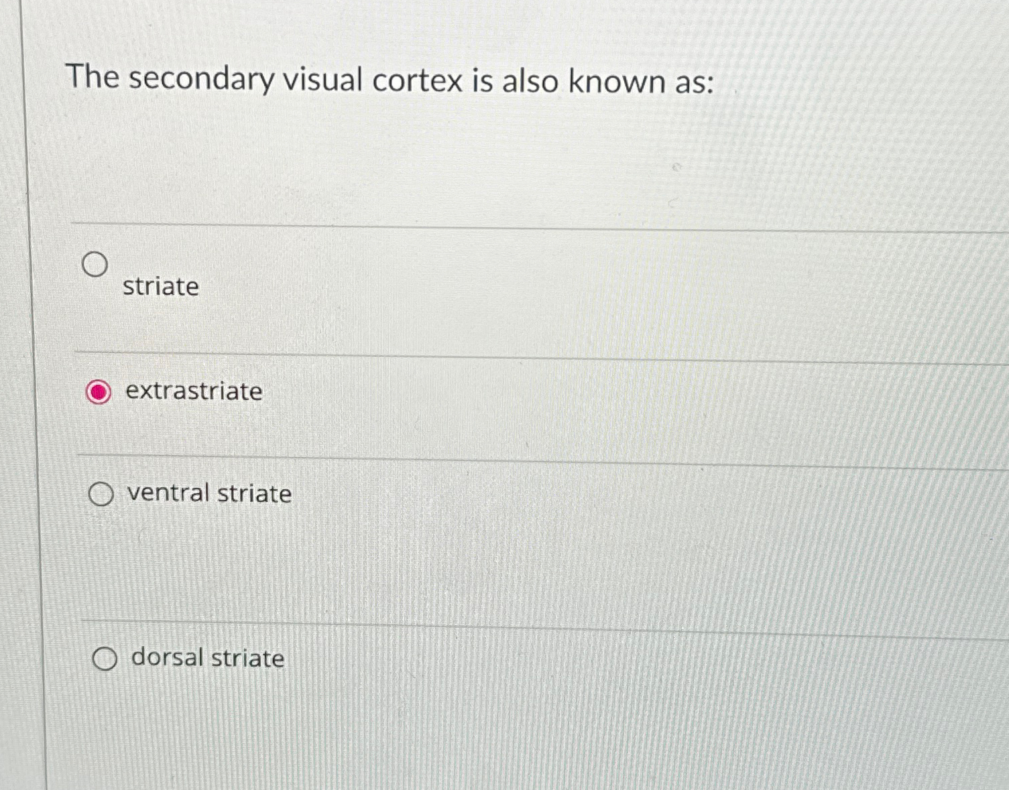This screenshot has width=1009, height=790.
Task: Click the question text about secondary visual cortex
Action: click(x=391, y=80)
